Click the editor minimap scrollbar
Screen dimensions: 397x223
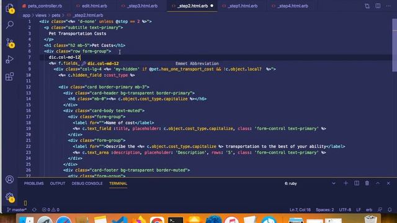[x=395, y=45]
